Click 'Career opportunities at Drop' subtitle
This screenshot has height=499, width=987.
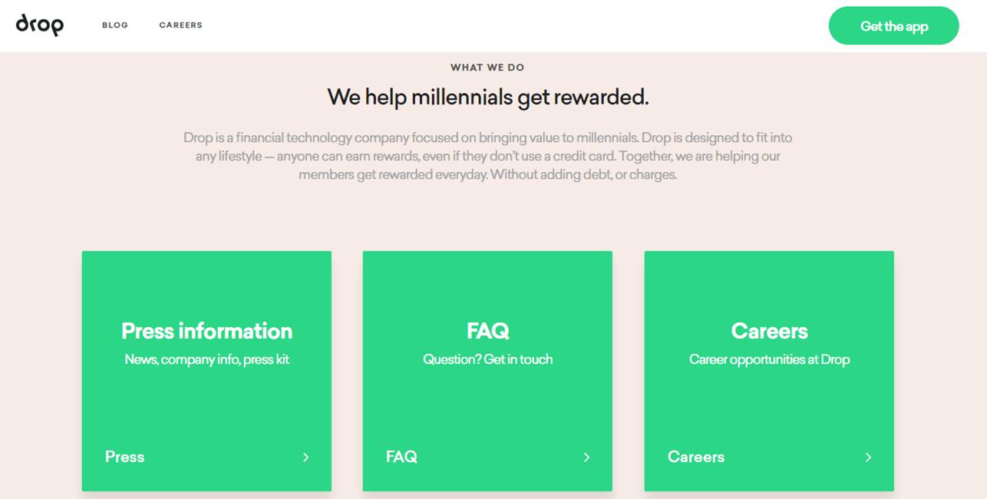tap(769, 359)
